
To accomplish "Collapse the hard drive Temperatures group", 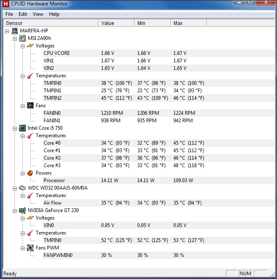I will 22,196.
